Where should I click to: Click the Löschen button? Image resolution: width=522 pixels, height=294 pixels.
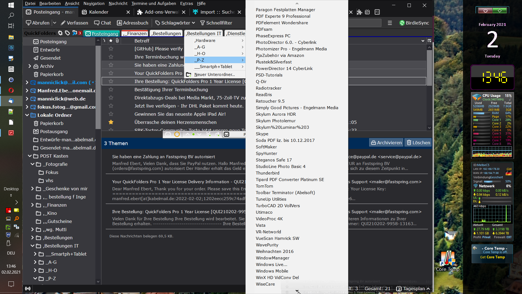[418, 143]
